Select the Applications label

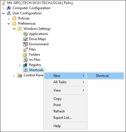(39, 34)
